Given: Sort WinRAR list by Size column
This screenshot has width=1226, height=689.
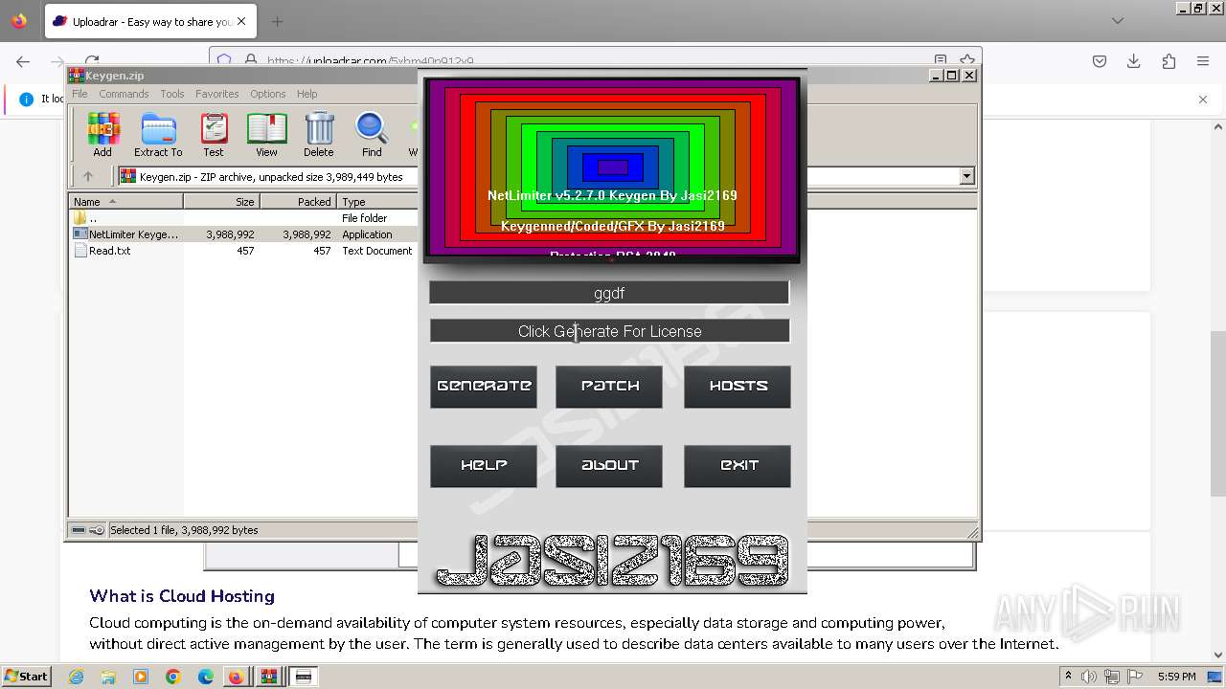Looking at the screenshot, I should tap(221, 202).
